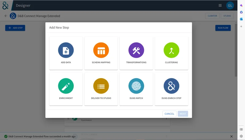This screenshot has height=140, width=245.
Task: Select the green Clustering icon
Action: click(x=171, y=50)
